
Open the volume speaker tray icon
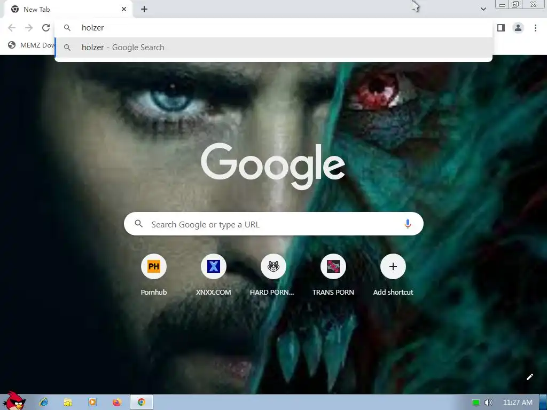489,403
